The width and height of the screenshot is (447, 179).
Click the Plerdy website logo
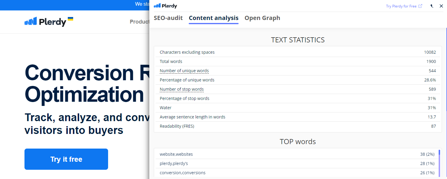click(45, 22)
